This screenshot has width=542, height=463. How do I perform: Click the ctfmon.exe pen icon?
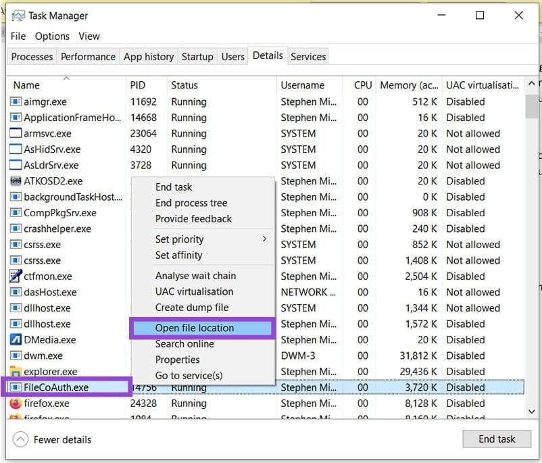16,276
